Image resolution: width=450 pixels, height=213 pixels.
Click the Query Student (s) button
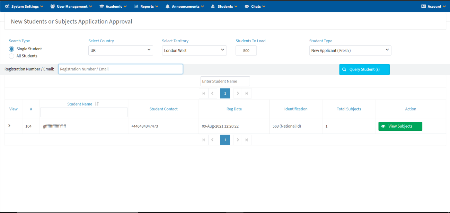click(x=364, y=69)
